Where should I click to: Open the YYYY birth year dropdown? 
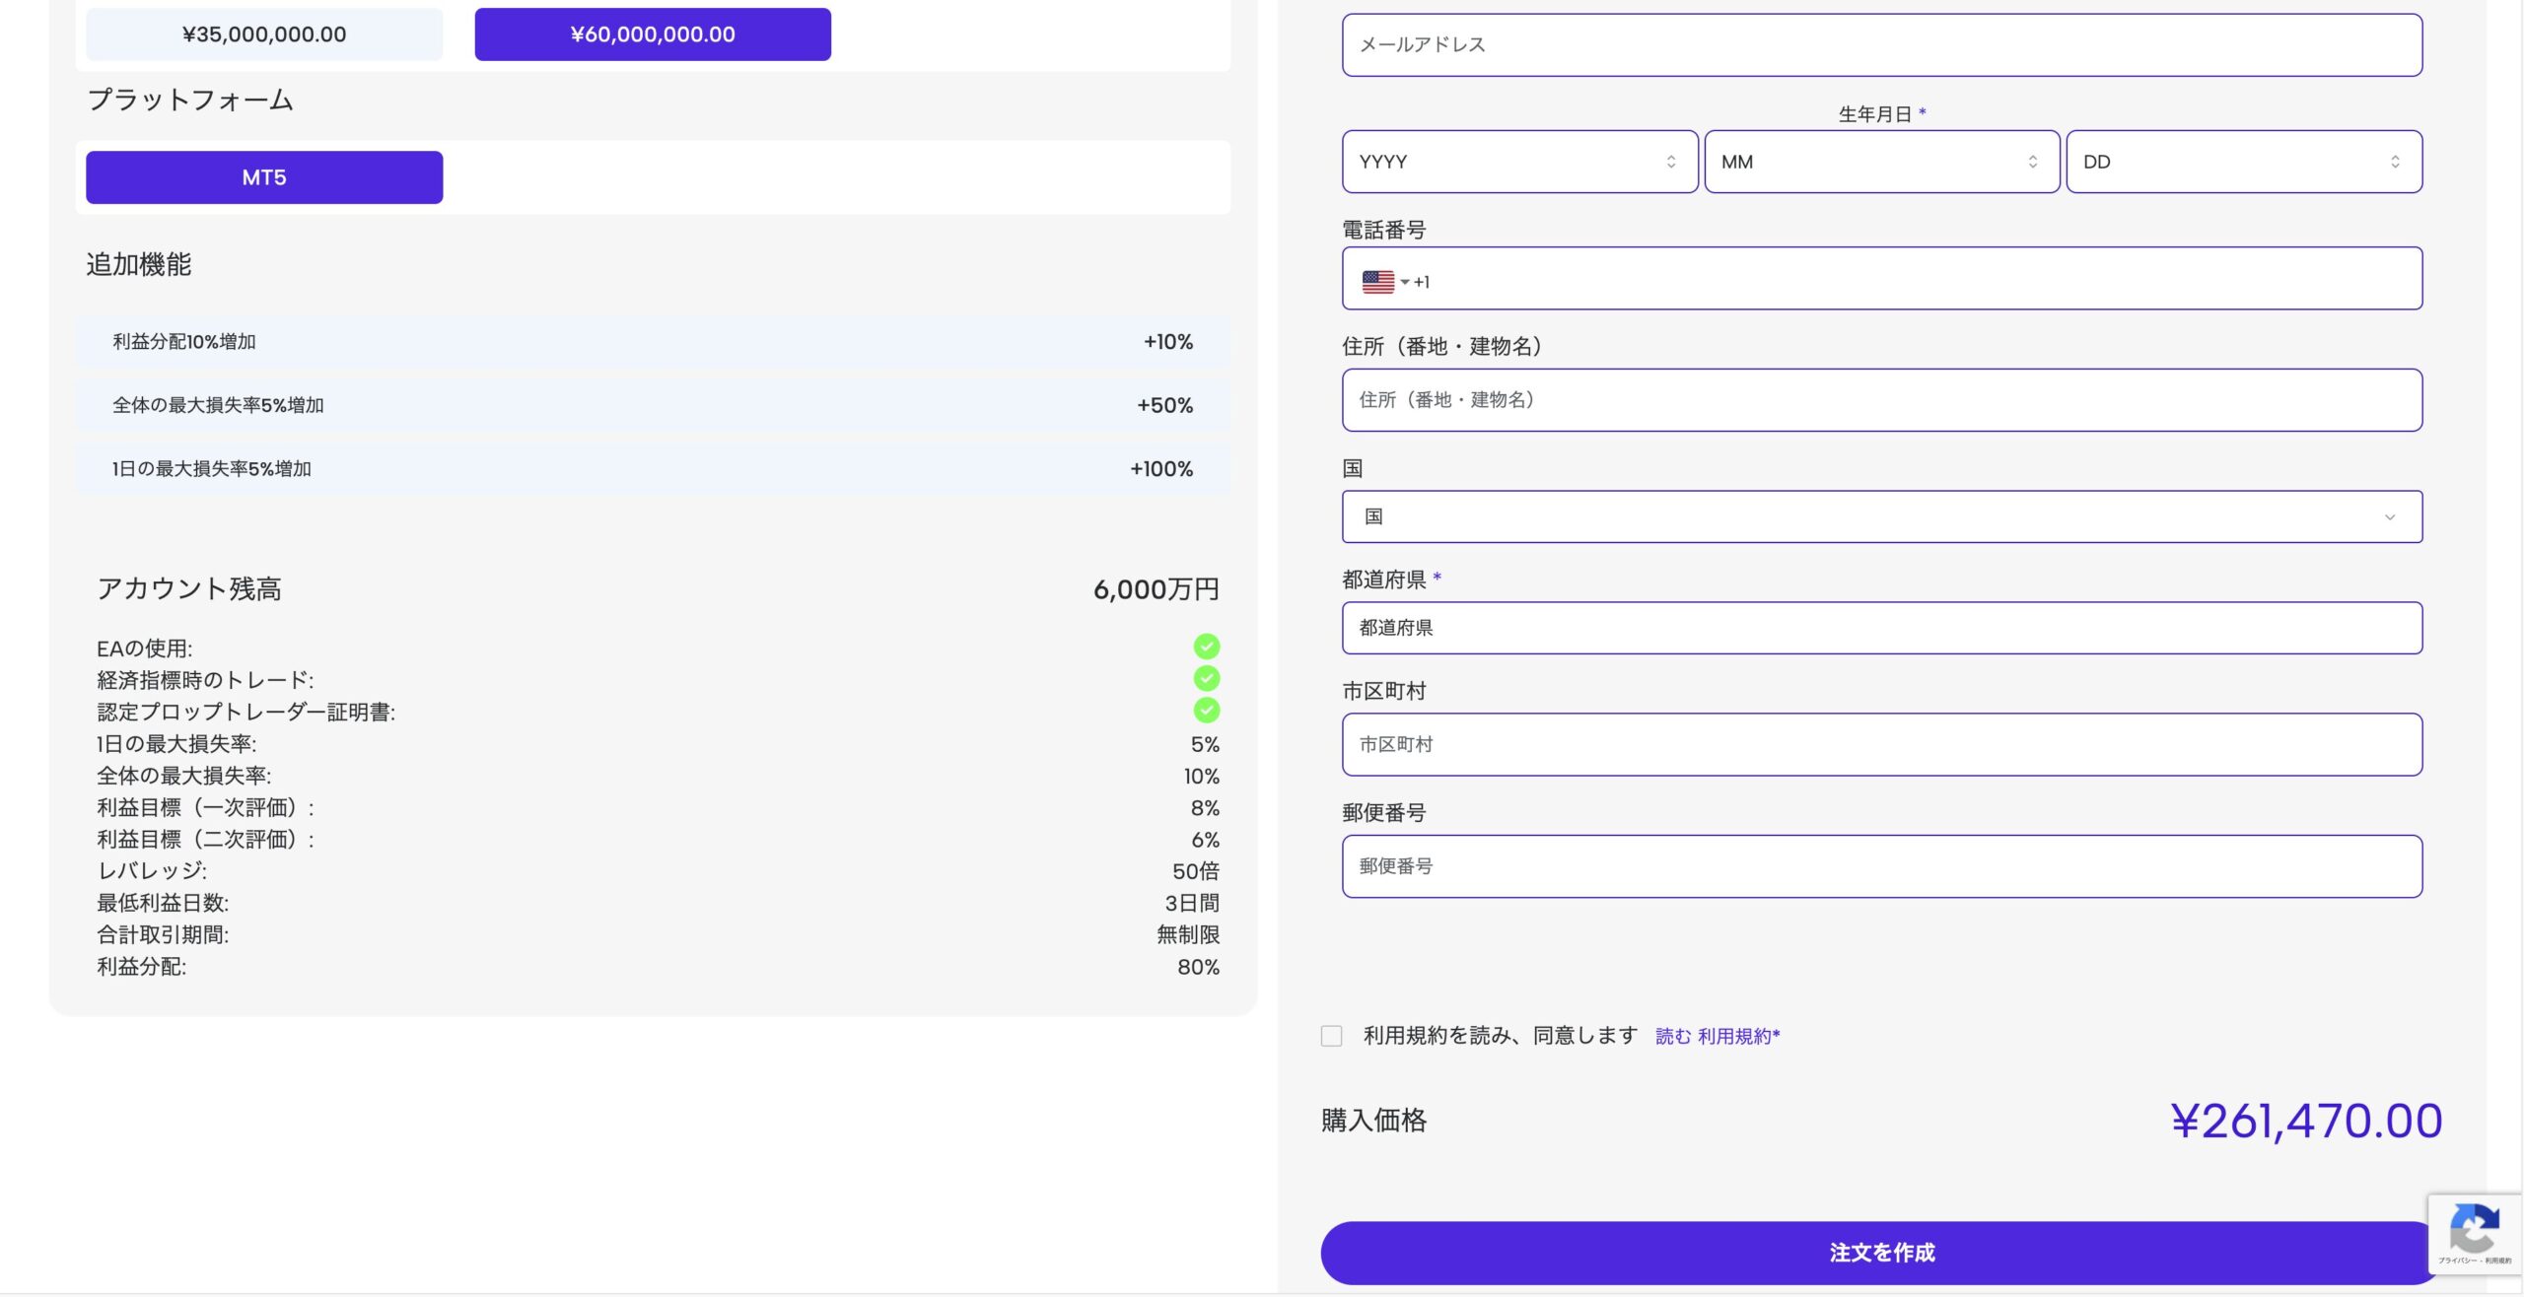click(1518, 162)
